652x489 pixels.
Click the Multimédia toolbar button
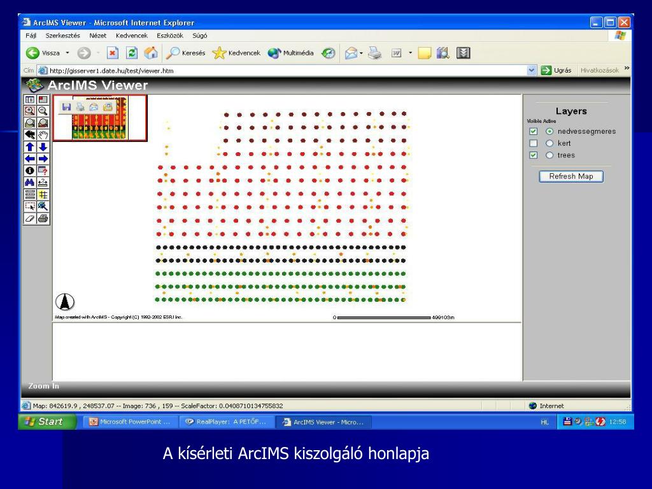tap(290, 53)
